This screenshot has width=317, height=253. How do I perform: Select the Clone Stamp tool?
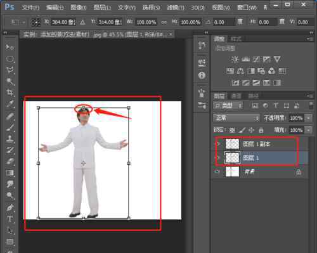pos(10,139)
